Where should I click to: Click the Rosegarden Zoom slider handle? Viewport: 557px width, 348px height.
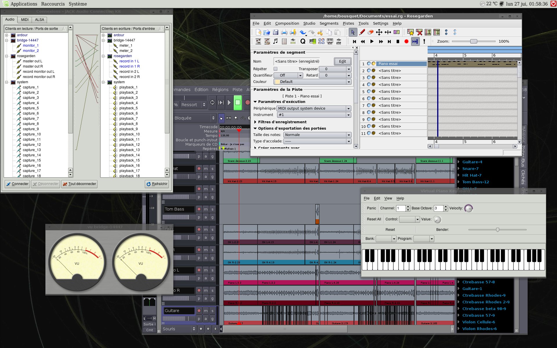click(x=473, y=41)
